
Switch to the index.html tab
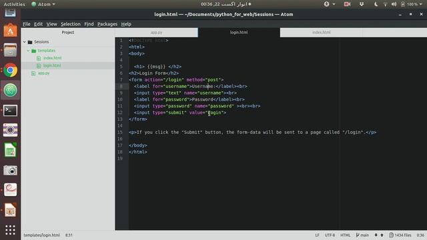(322, 33)
